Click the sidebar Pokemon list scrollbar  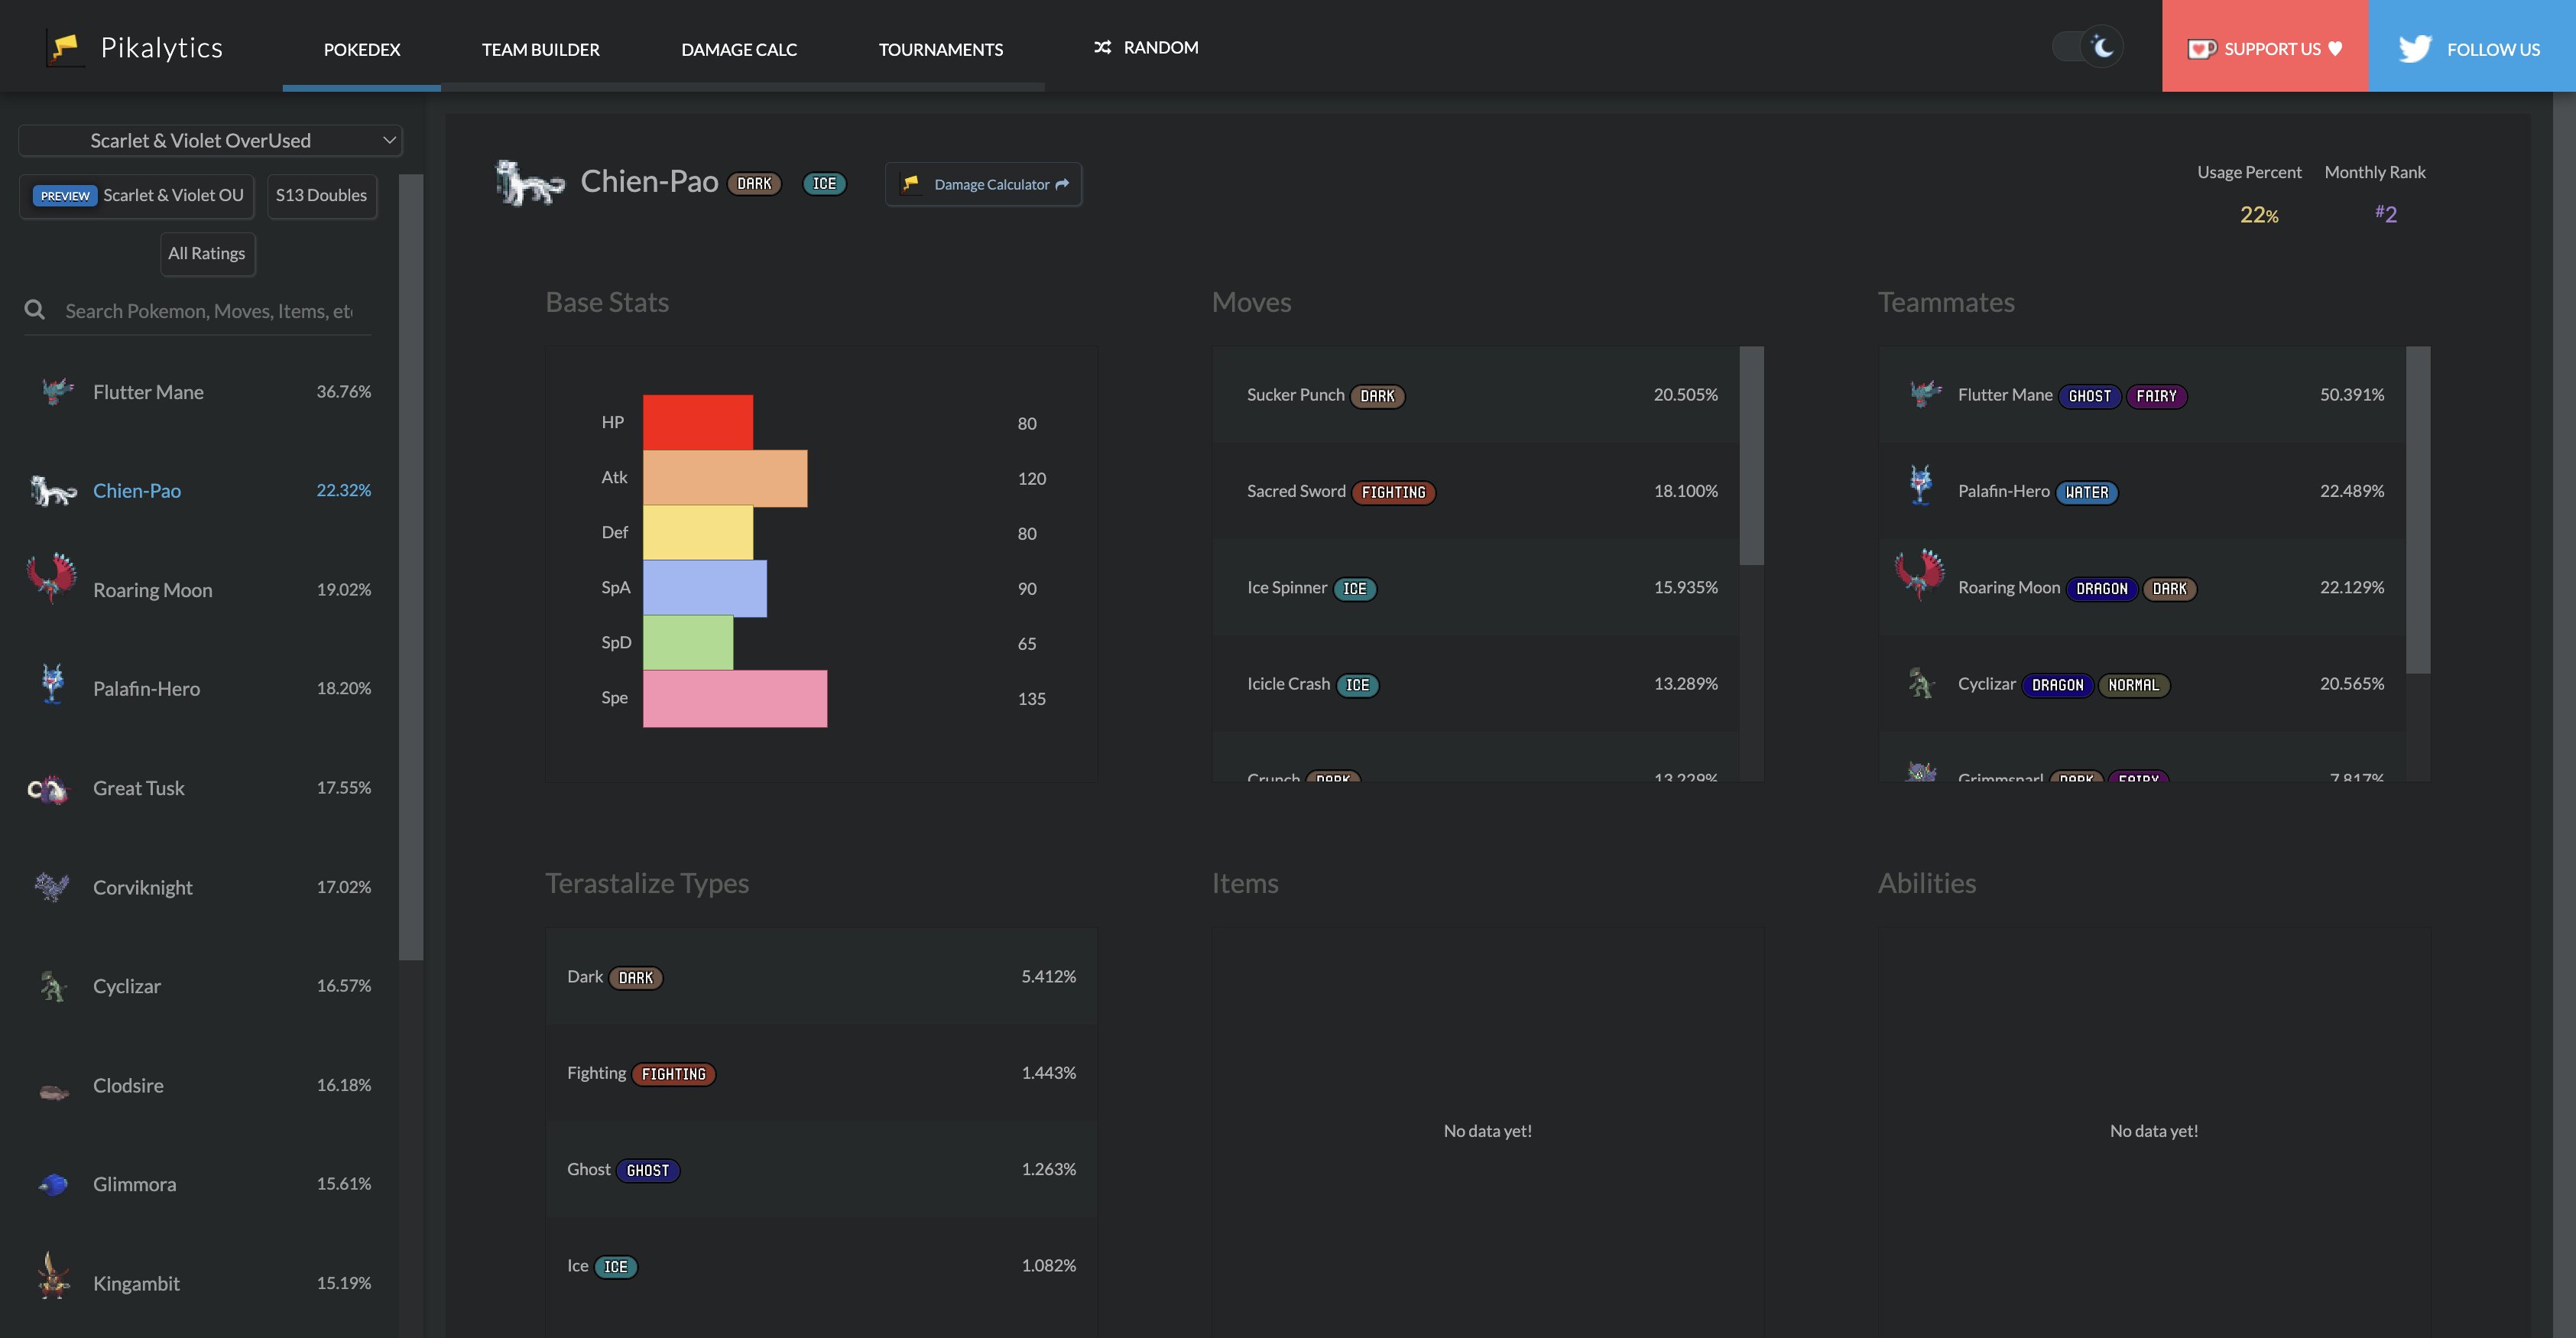411,567
